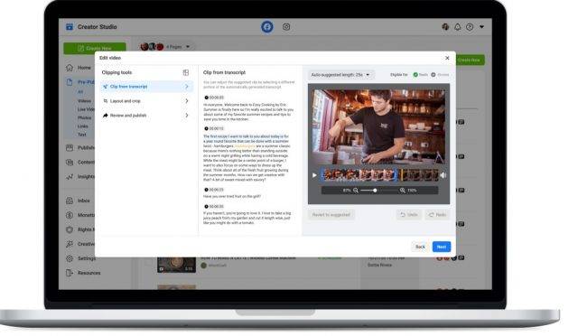This screenshot has height=336, width=578.
Task: Jump to transcript timestamp 00:00:10
Action: click(x=214, y=129)
